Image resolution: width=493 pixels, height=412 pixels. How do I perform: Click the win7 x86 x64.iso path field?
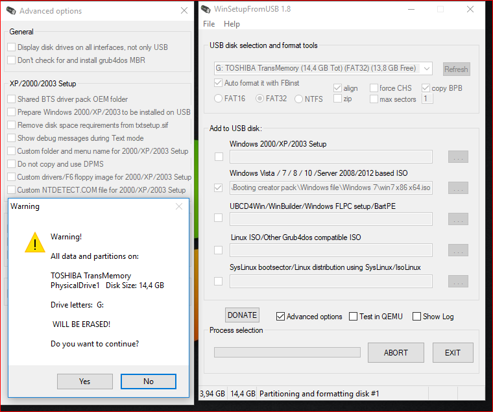pos(331,188)
